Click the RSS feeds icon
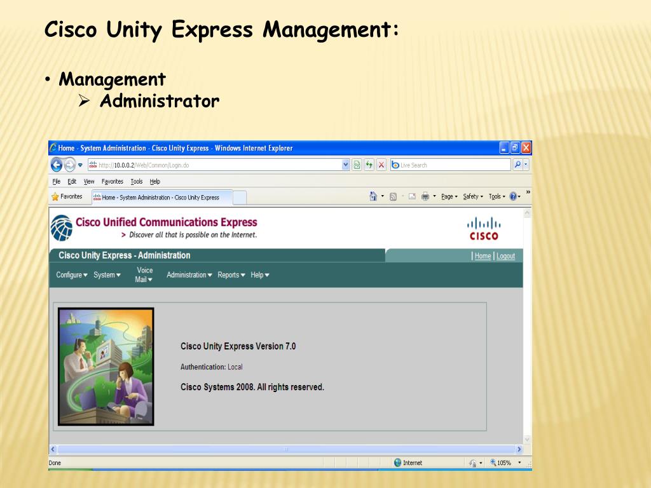The height and width of the screenshot is (488, 651). [x=393, y=197]
